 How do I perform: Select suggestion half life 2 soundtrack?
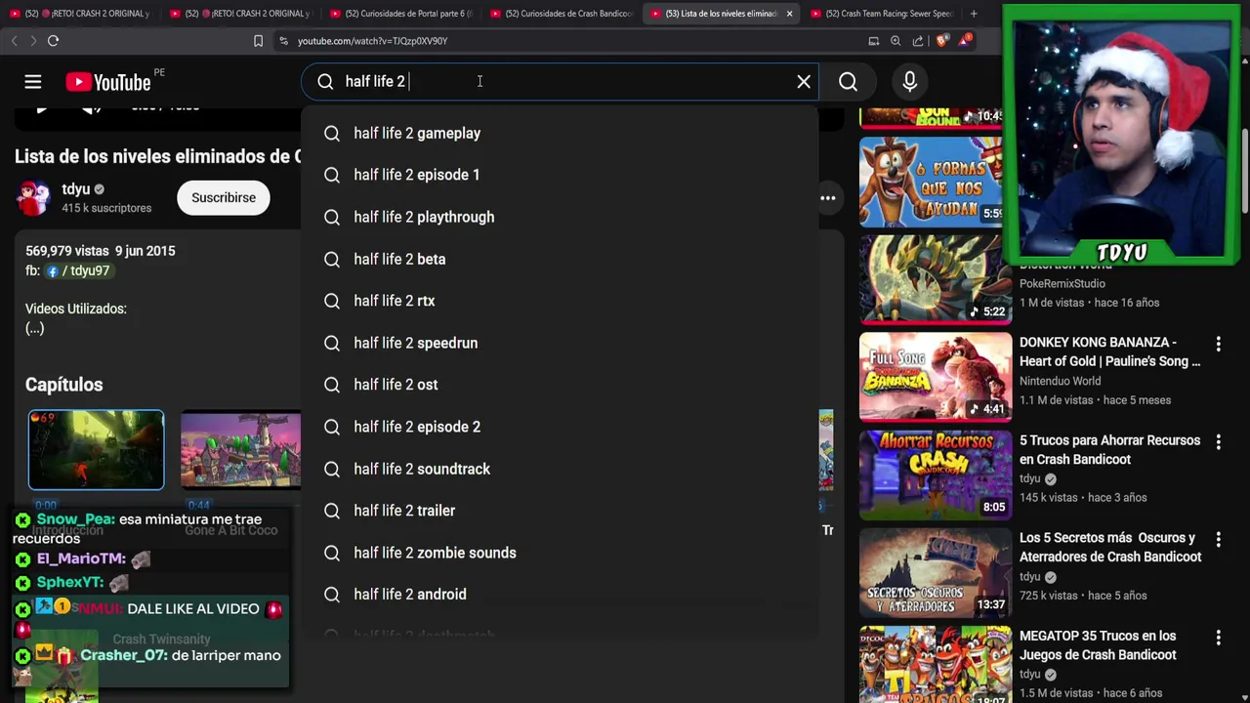(560, 469)
